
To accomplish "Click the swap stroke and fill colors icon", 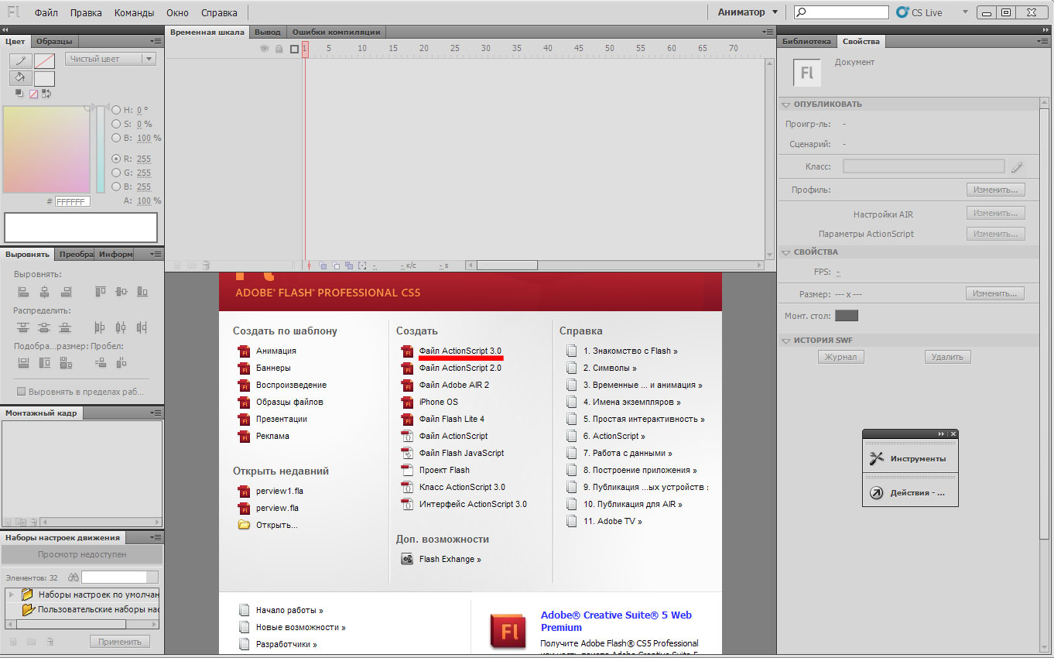I will pyautogui.click(x=46, y=94).
